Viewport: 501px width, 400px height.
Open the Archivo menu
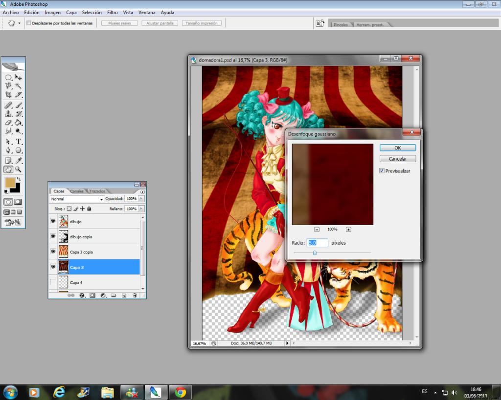[11, 12]
